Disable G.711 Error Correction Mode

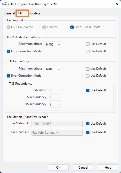(x=9, y=51)
